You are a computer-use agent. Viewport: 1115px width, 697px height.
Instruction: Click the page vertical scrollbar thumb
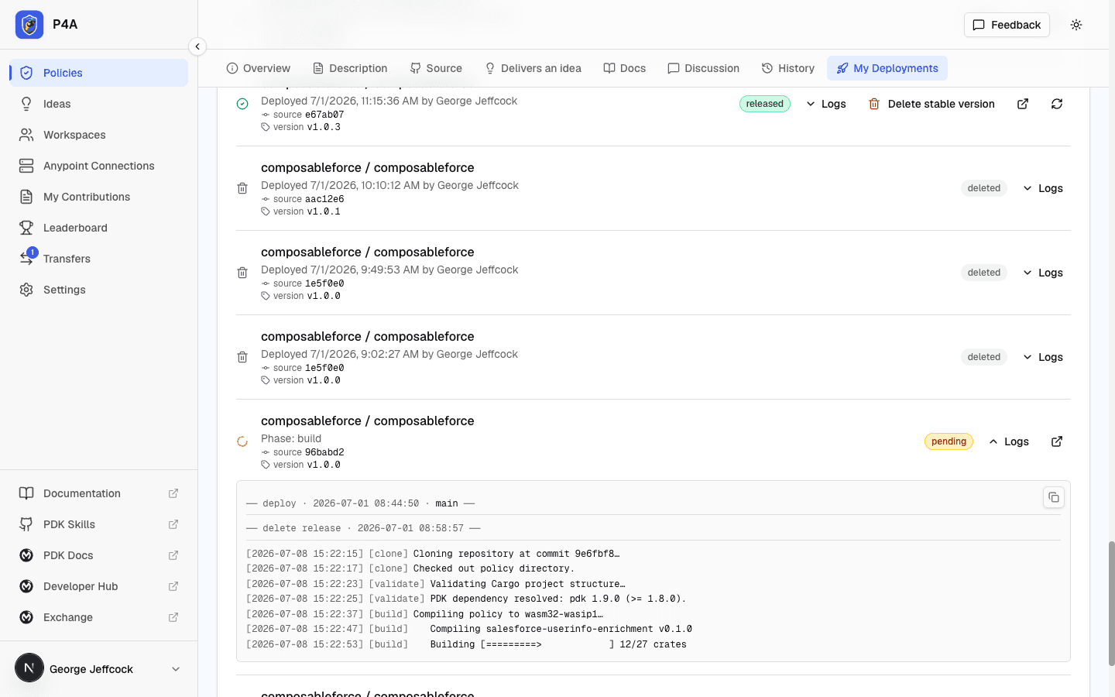(x=1111, y=603)
